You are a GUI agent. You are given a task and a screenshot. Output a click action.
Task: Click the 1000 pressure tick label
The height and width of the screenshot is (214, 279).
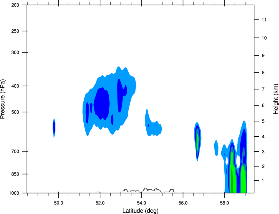pos(14,193)
